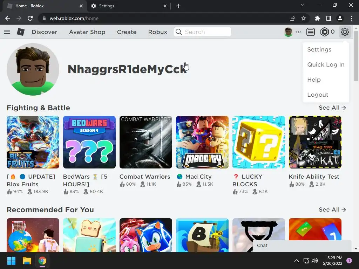The width and height of the screenshot is (359, 269).
Task: Open the small avatar icon beside <13
Action: [288, 32]
